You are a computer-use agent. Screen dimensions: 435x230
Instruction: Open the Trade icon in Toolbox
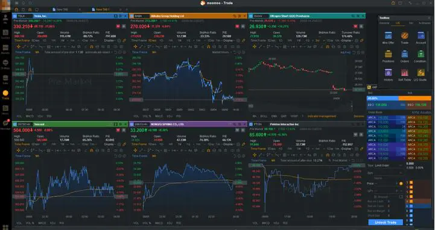404,38
